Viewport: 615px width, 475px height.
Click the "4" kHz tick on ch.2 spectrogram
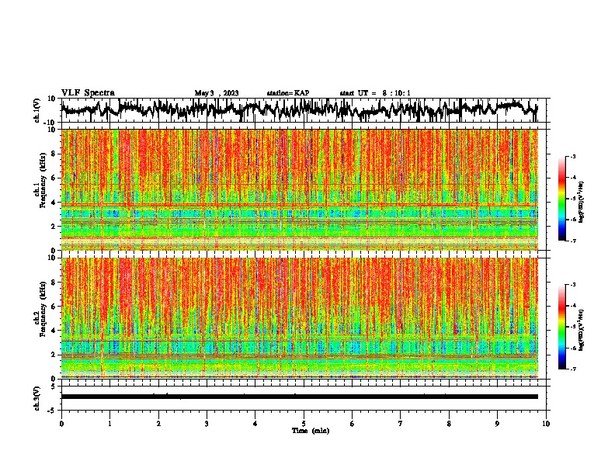tap(54, 331)
